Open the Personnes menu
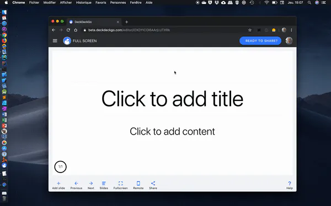Viewport: 331px width, 206px height. pos(118,3)
